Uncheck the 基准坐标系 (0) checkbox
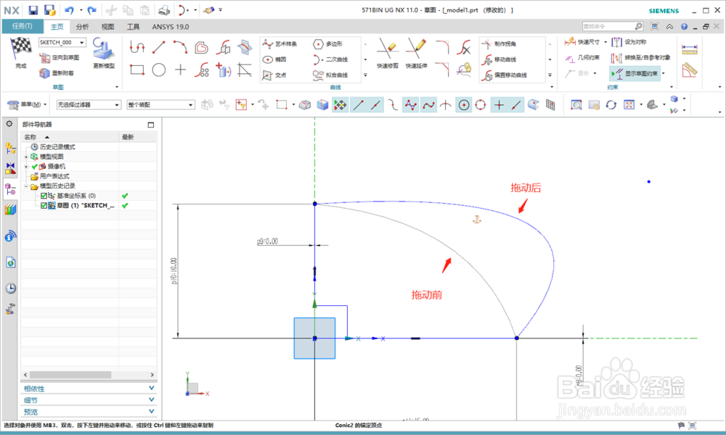Image resolution: width=726 pixels, height=435 pixels. pyautogui.click(x=44, y=196)
